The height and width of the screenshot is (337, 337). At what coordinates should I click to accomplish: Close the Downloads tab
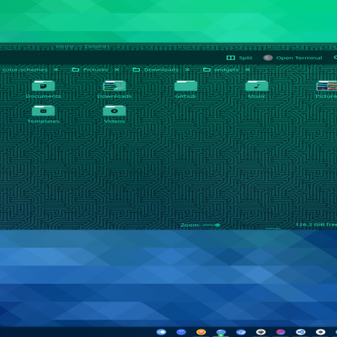[x=187, y=69]
